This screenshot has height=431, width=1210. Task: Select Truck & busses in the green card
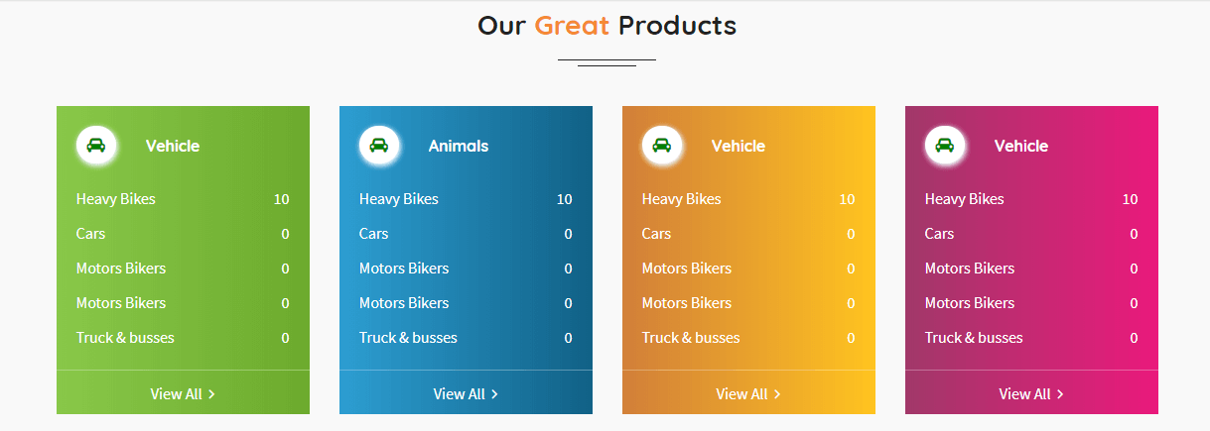point(125,338)
